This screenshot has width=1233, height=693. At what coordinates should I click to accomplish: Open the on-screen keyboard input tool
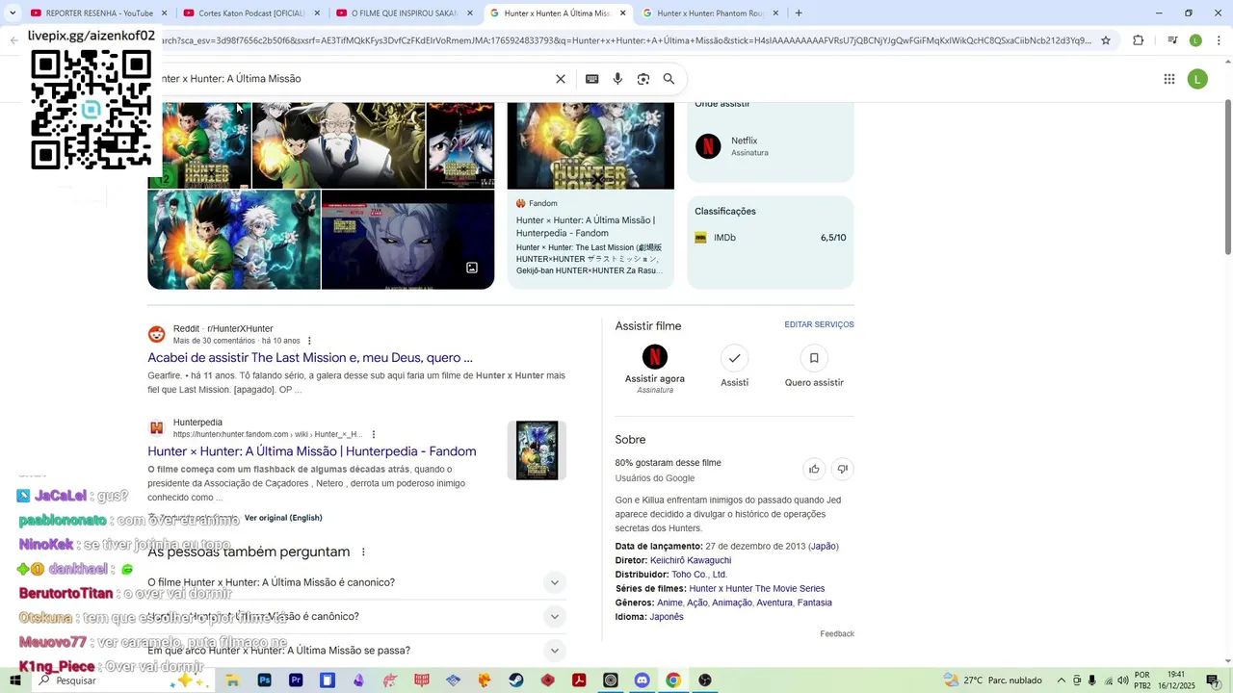coord(591,79)
